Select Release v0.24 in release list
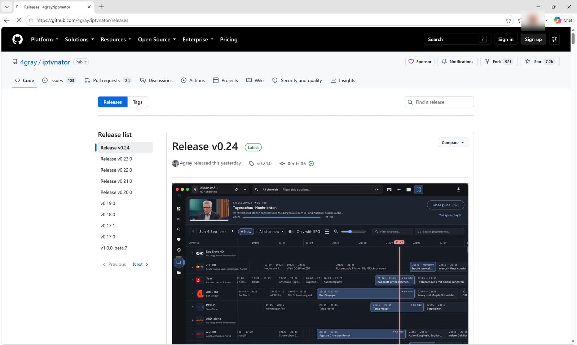This screenshot has height=345, width=577. coord(125,147)
